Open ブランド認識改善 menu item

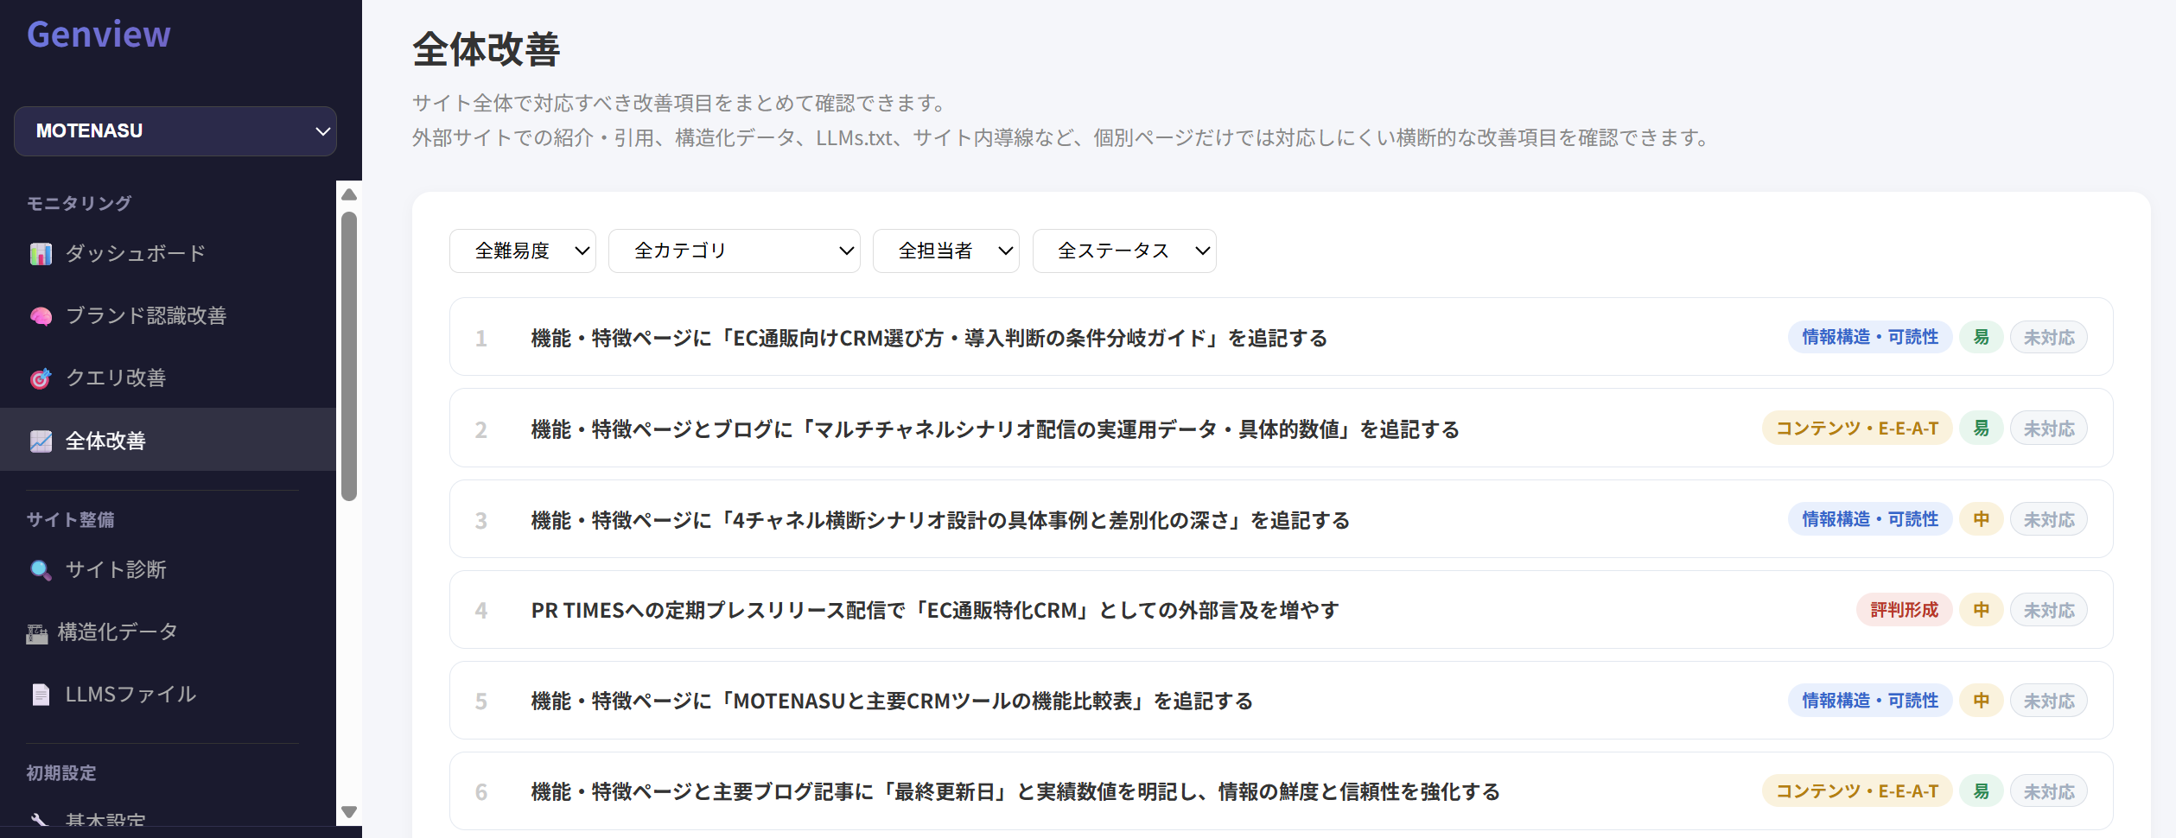[x=168, y=316]
